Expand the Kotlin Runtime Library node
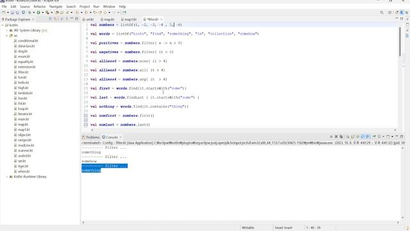Screen dimensions: 410x231 click(x=7, y=177)
